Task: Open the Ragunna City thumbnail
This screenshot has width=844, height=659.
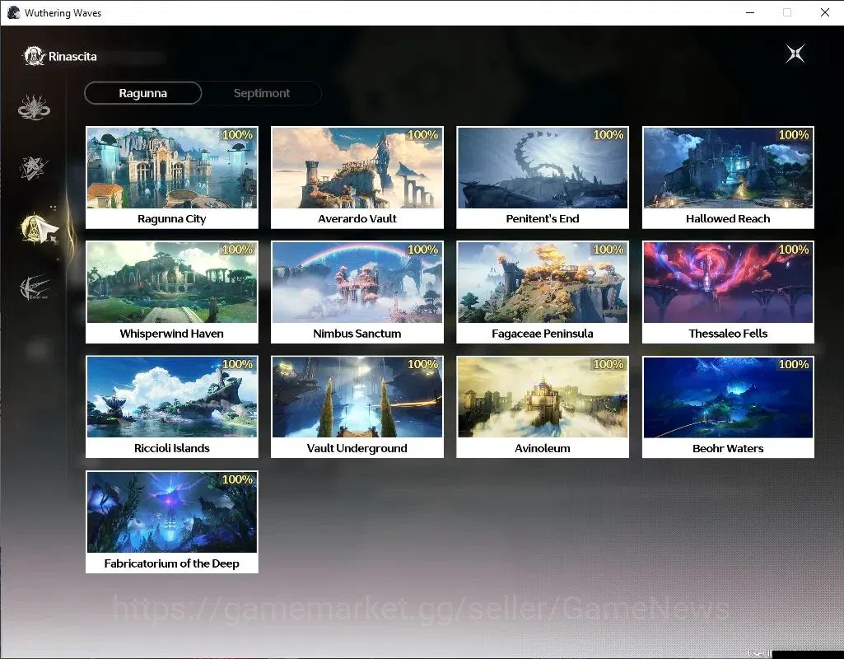Action: point(172,168)
